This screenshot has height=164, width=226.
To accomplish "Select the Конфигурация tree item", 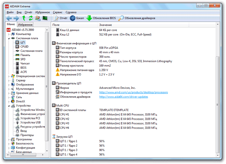I will 23,148.
